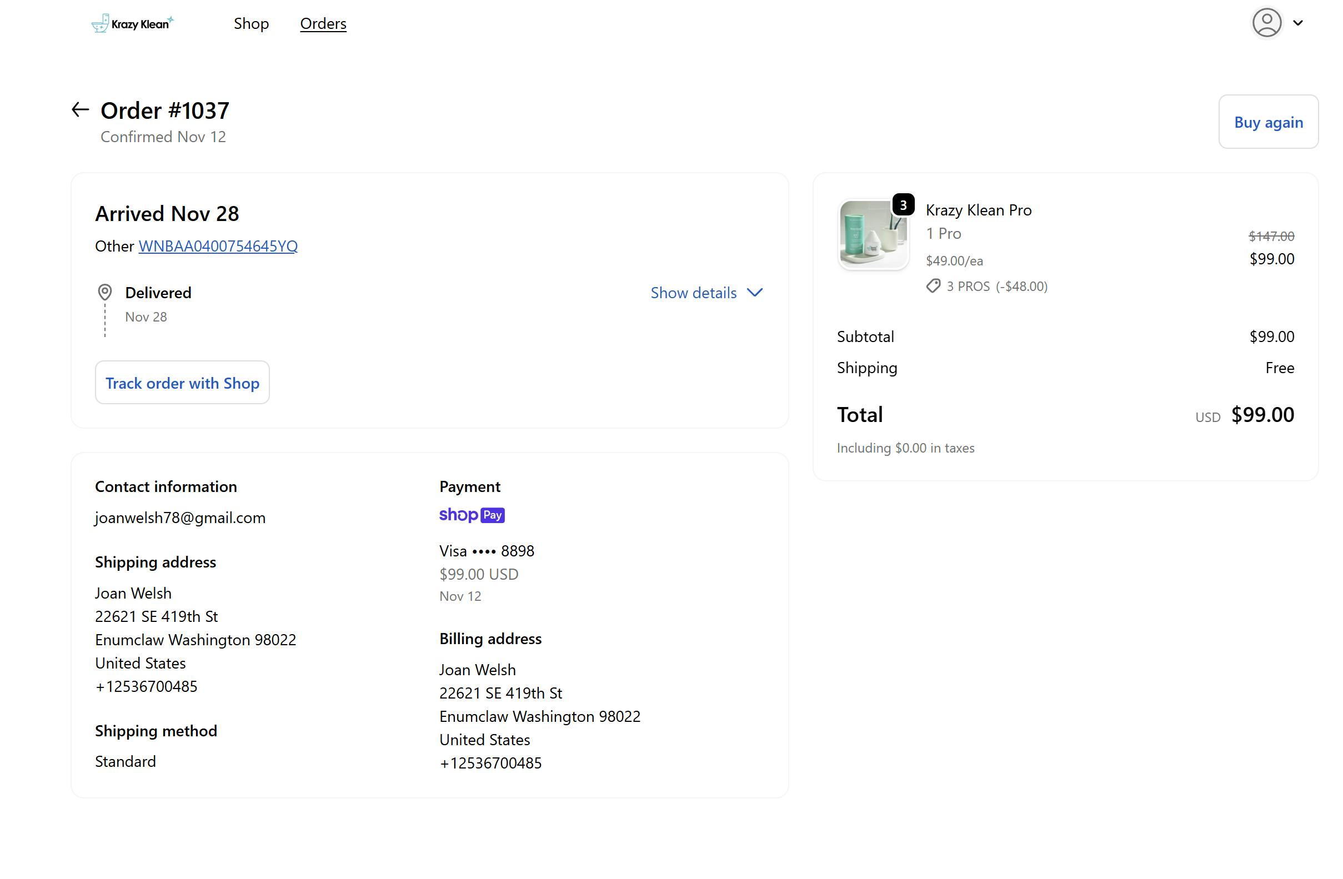Click the email joanwelsh78@gmail.com
This screenshot has height=879, width=1343.
[x=180, y=518]
